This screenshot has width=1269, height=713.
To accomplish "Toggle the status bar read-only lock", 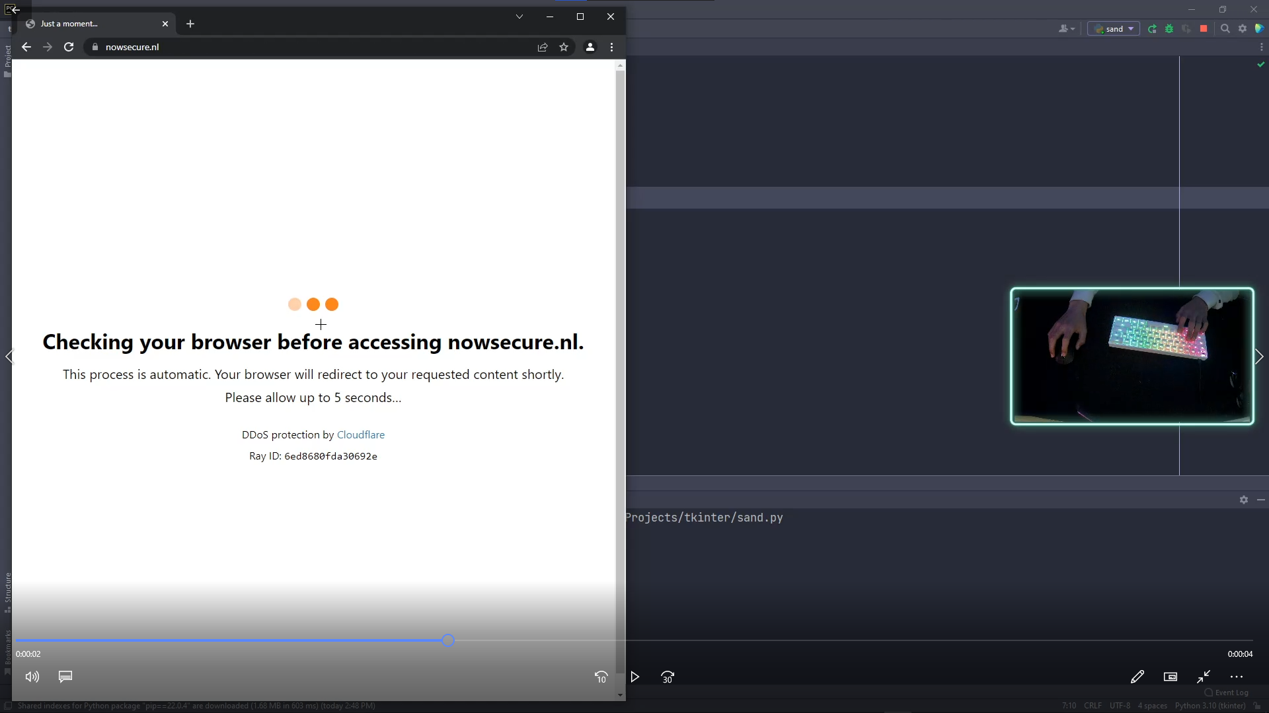I will point(1257,706).
